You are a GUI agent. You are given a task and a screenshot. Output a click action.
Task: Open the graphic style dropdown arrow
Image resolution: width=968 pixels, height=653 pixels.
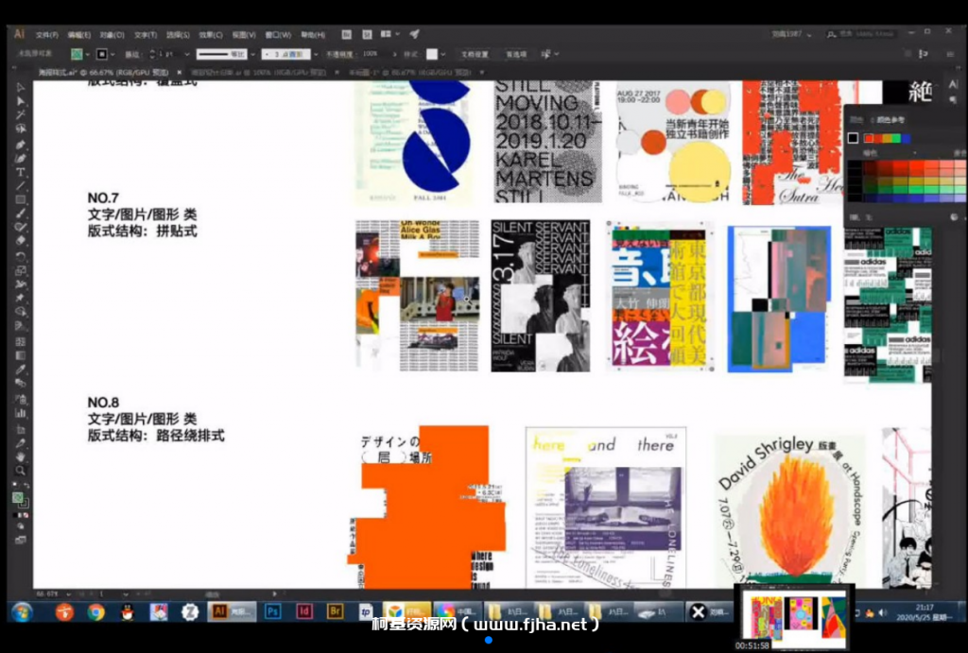443,54
